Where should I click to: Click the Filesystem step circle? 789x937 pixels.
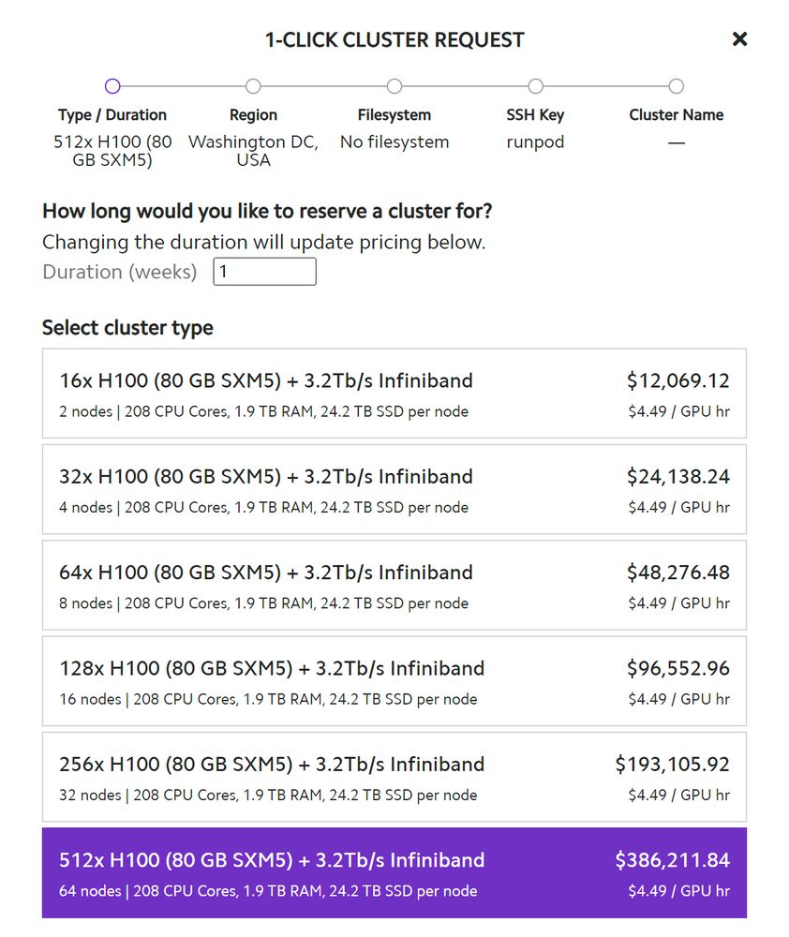tap(394, 86)
